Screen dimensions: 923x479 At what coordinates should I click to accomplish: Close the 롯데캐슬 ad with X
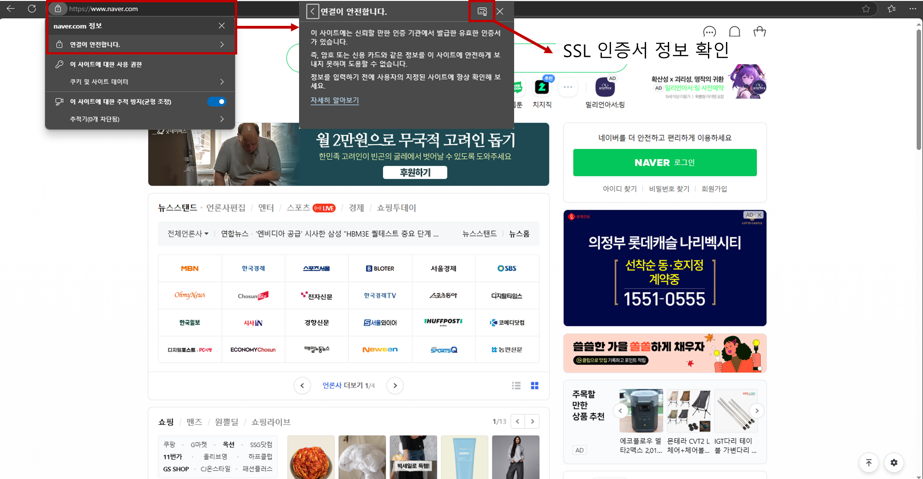(x=759, y=215)
